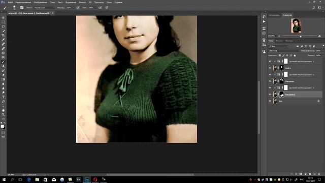Select the Eraser tool
The image size is (325, 183).
pos(3,75)
